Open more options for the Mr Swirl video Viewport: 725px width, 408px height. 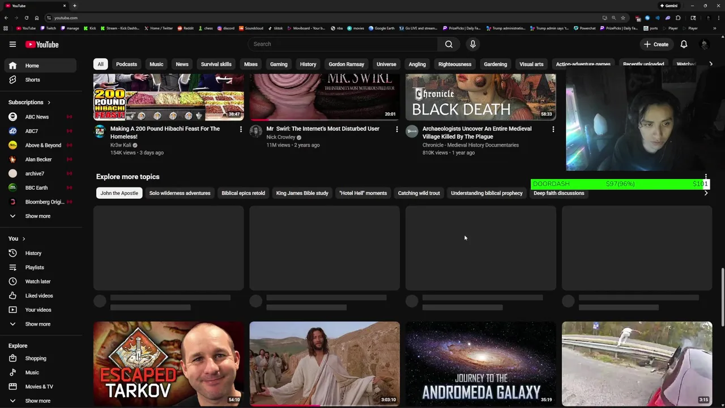(396, 129)
